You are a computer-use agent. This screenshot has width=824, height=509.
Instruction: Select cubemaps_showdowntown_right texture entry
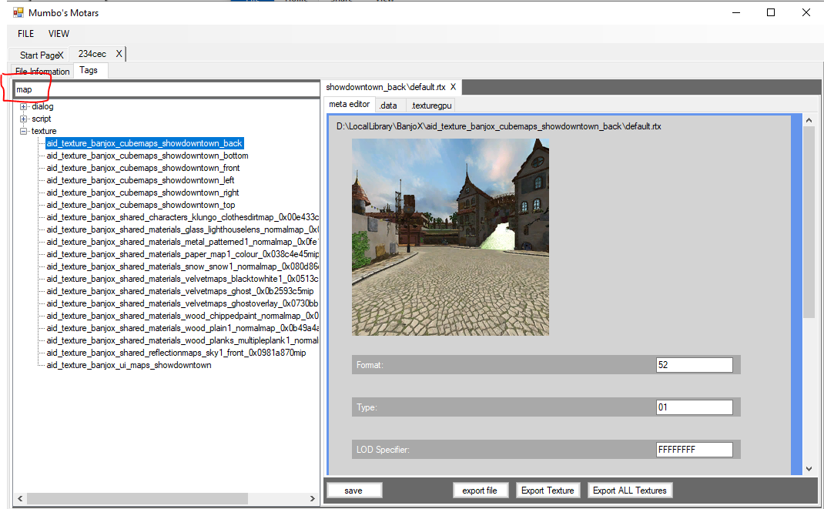(142, 193)
